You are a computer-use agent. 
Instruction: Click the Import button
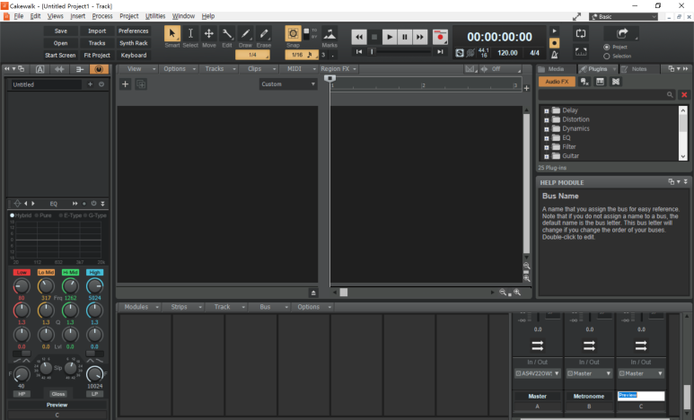(x=97, y=31)
